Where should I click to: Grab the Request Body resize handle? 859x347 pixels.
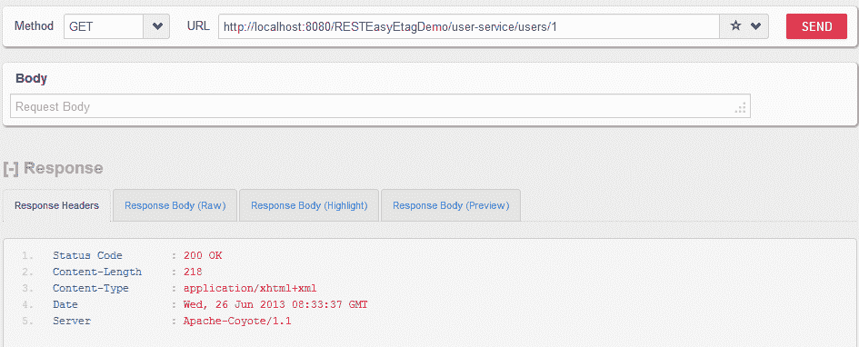pyautogui.click(x=741, y=108)
